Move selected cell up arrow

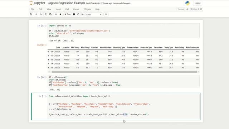coord(56,14)
